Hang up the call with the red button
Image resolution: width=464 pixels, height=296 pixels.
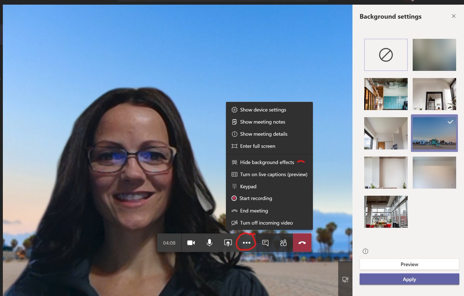click(x=302, y=243)
